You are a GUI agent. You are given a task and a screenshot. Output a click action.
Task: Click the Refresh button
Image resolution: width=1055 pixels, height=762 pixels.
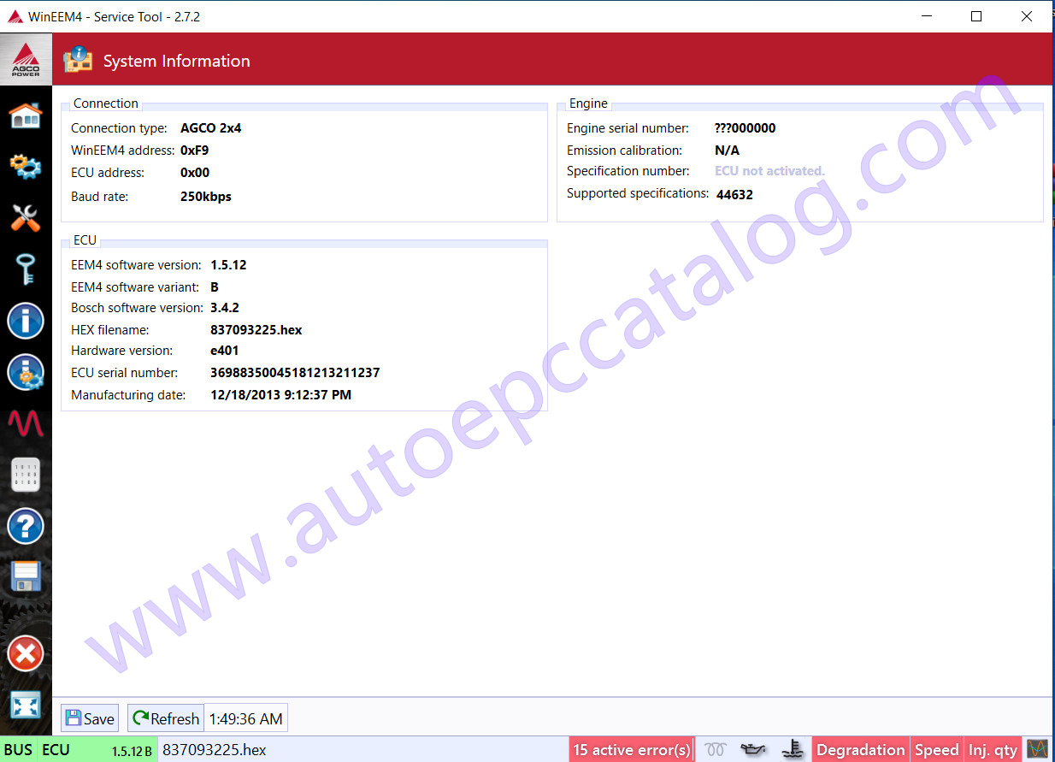[x=166, y=718]
